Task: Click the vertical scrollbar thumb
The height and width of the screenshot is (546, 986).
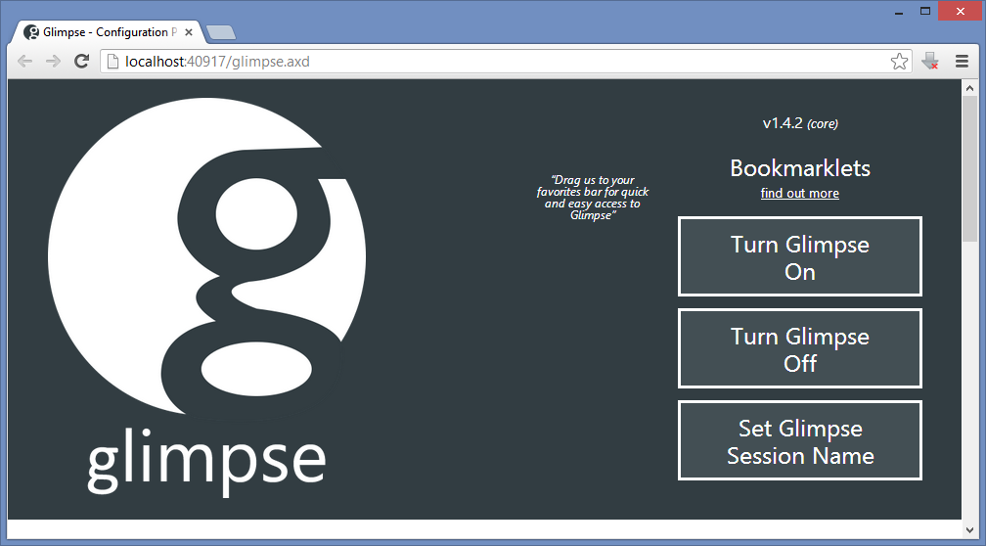Action: (x=969, y=168)
